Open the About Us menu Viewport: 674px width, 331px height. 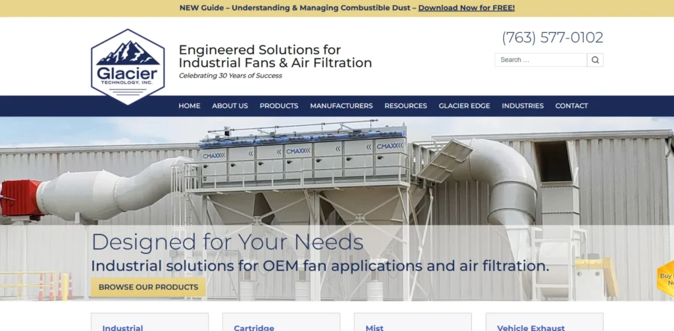[230, 106]
